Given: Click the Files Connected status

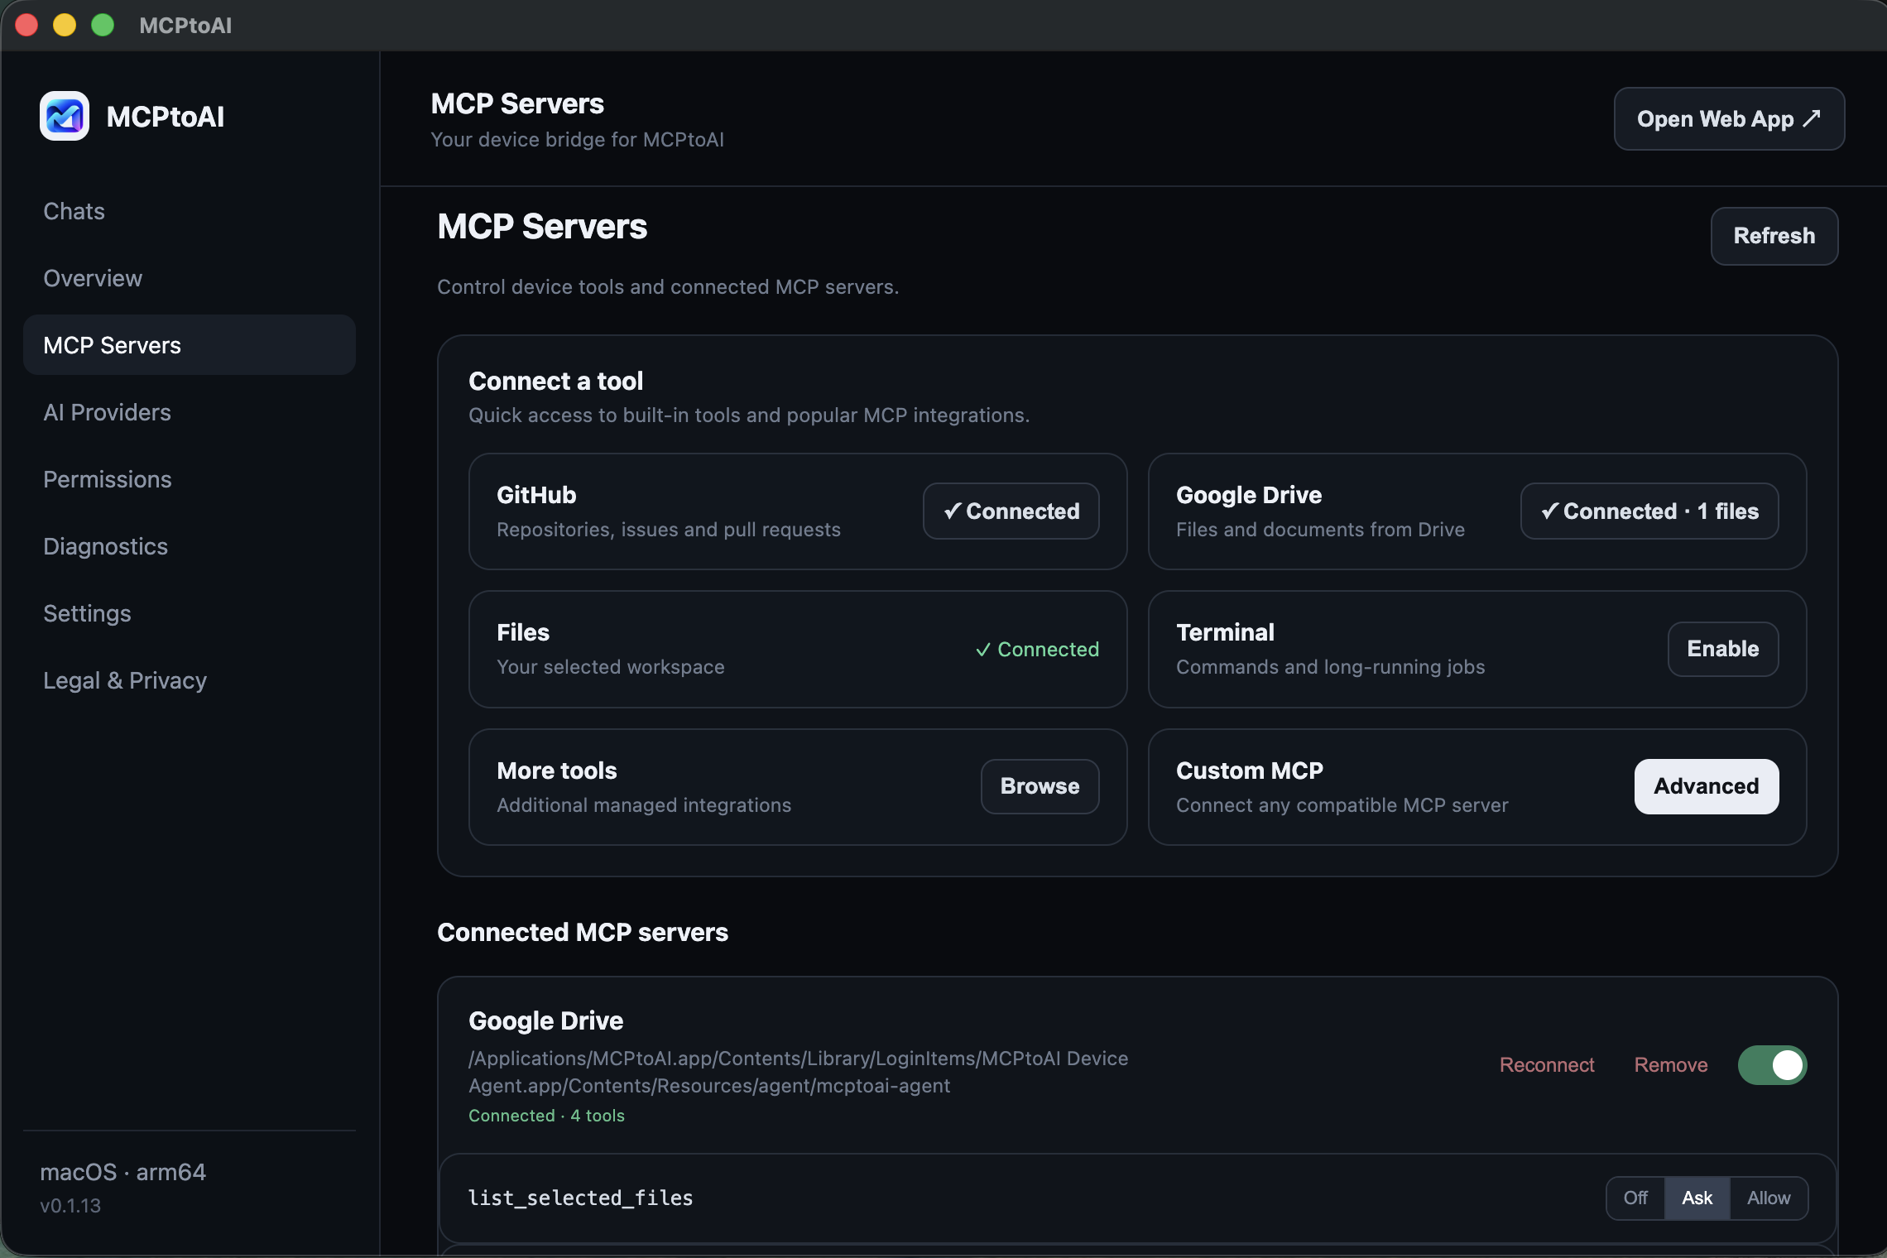Looking at the screenshot, I should (x=1037, y=650).
